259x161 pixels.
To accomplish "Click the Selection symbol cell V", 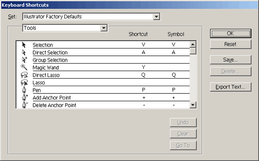I will tap(174, 45).
